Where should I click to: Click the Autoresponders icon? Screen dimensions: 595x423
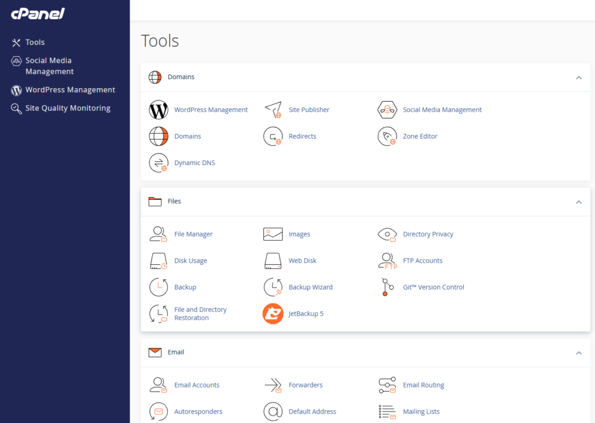point(158,411)
